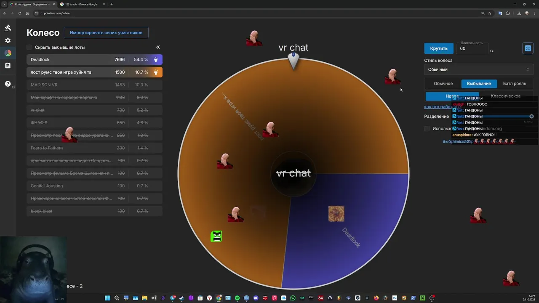Select 'Майнкрафт на сервере Варпача' row
The height and width of the screenshot is (303, 539).
point(94,98)
